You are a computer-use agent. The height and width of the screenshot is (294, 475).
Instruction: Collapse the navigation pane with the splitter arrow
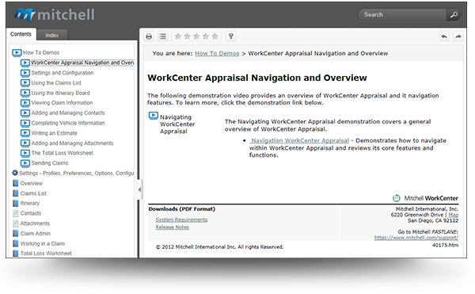tap(139, 189)
